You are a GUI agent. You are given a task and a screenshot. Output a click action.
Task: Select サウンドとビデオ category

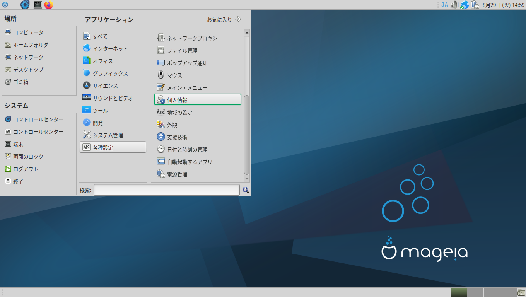[113, 98]
